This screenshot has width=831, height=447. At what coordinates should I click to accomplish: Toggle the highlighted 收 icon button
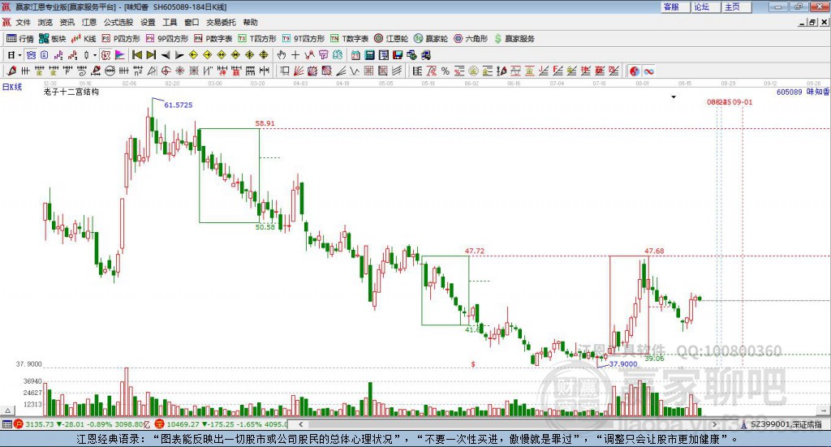(x=106, y=55)
